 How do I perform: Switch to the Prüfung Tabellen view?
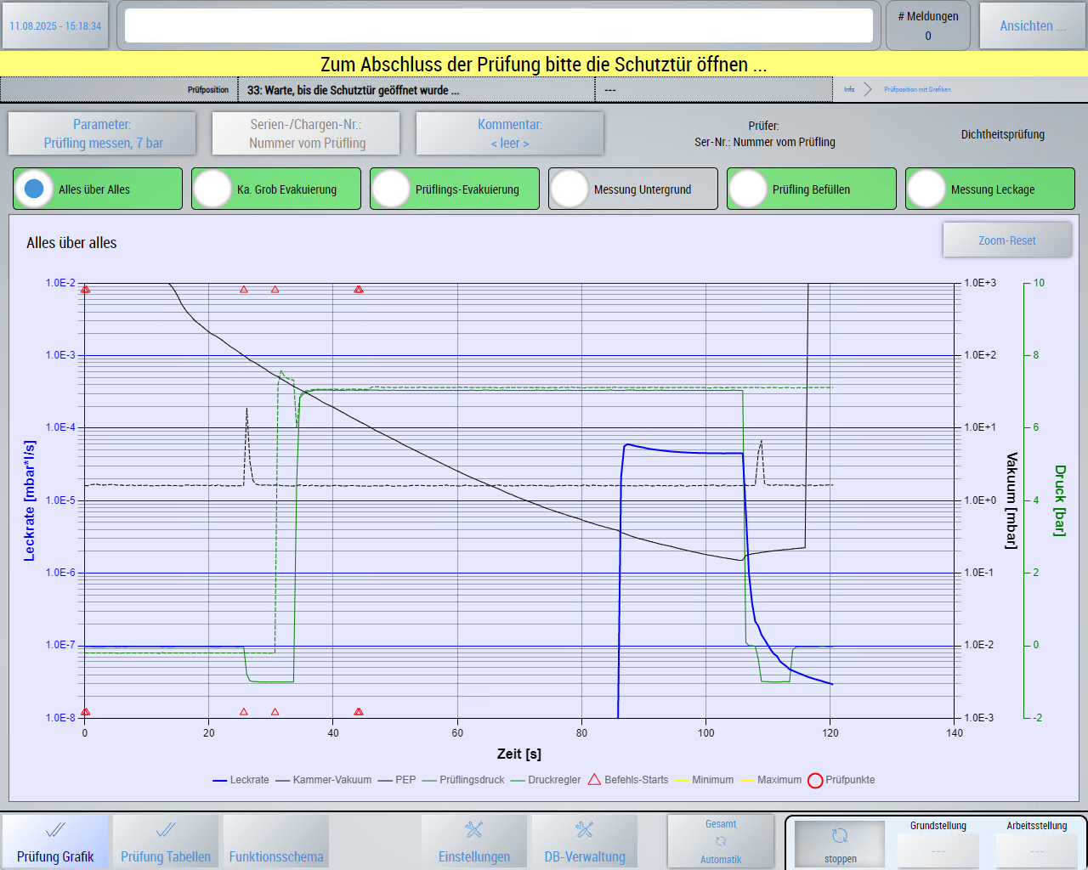point(166,841)
